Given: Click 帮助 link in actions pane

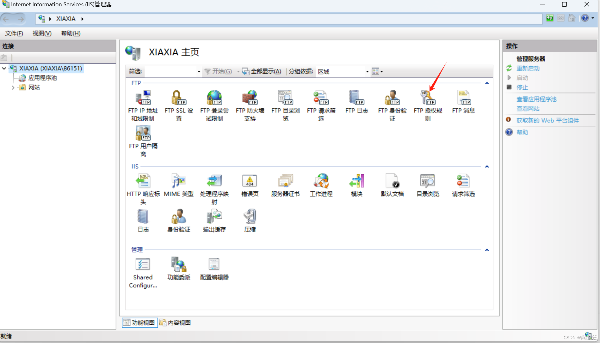Looking at the screenshot, I should [x=522, y=132].
